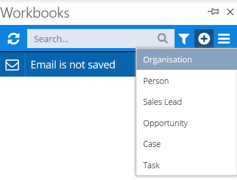Close the Workbooks pane
The image size is (237, 180).
click(x=230, y=12)
